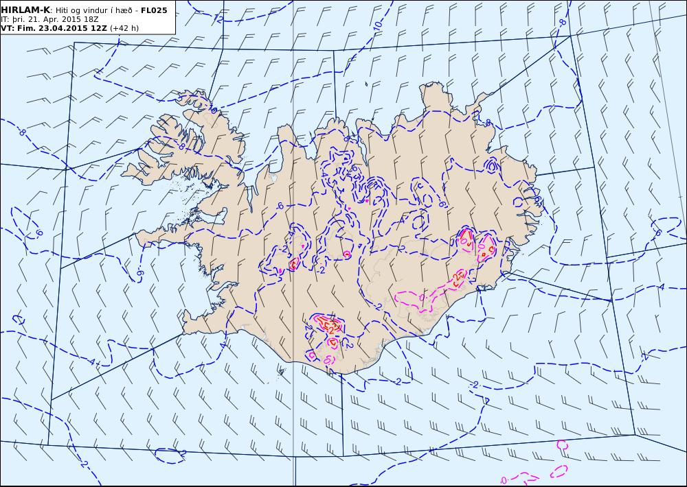Click the 'Hiti og vindur í hæð' caption
Screen dimensions: 687x487
[93, 10]
